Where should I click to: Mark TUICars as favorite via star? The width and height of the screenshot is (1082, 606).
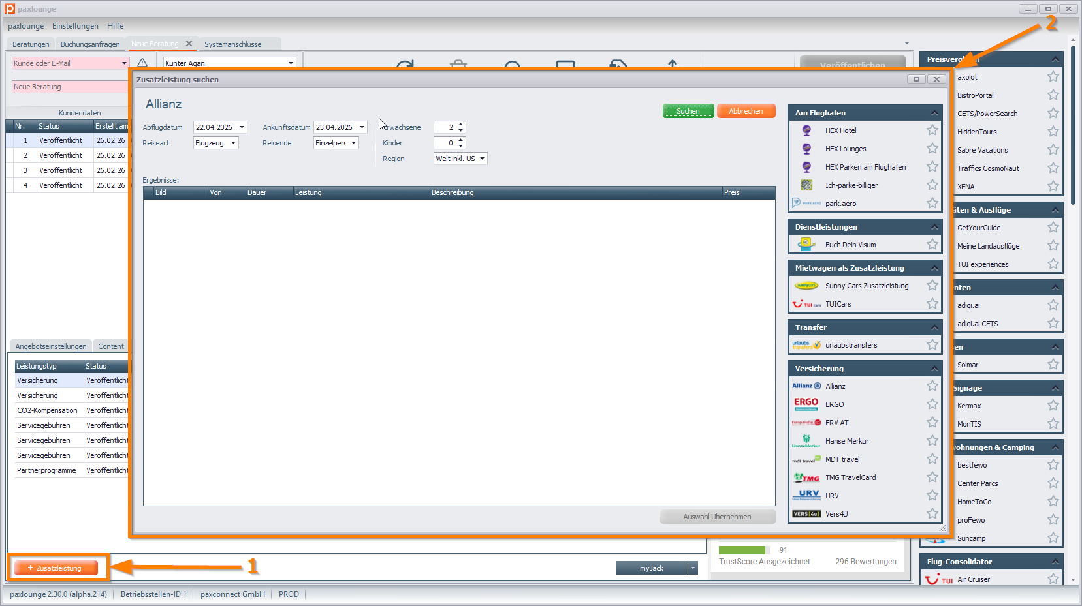932,304
